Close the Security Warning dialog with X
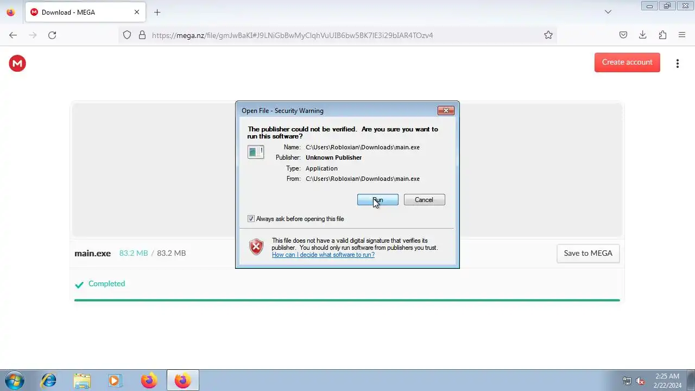 click(x=446, y=110)
